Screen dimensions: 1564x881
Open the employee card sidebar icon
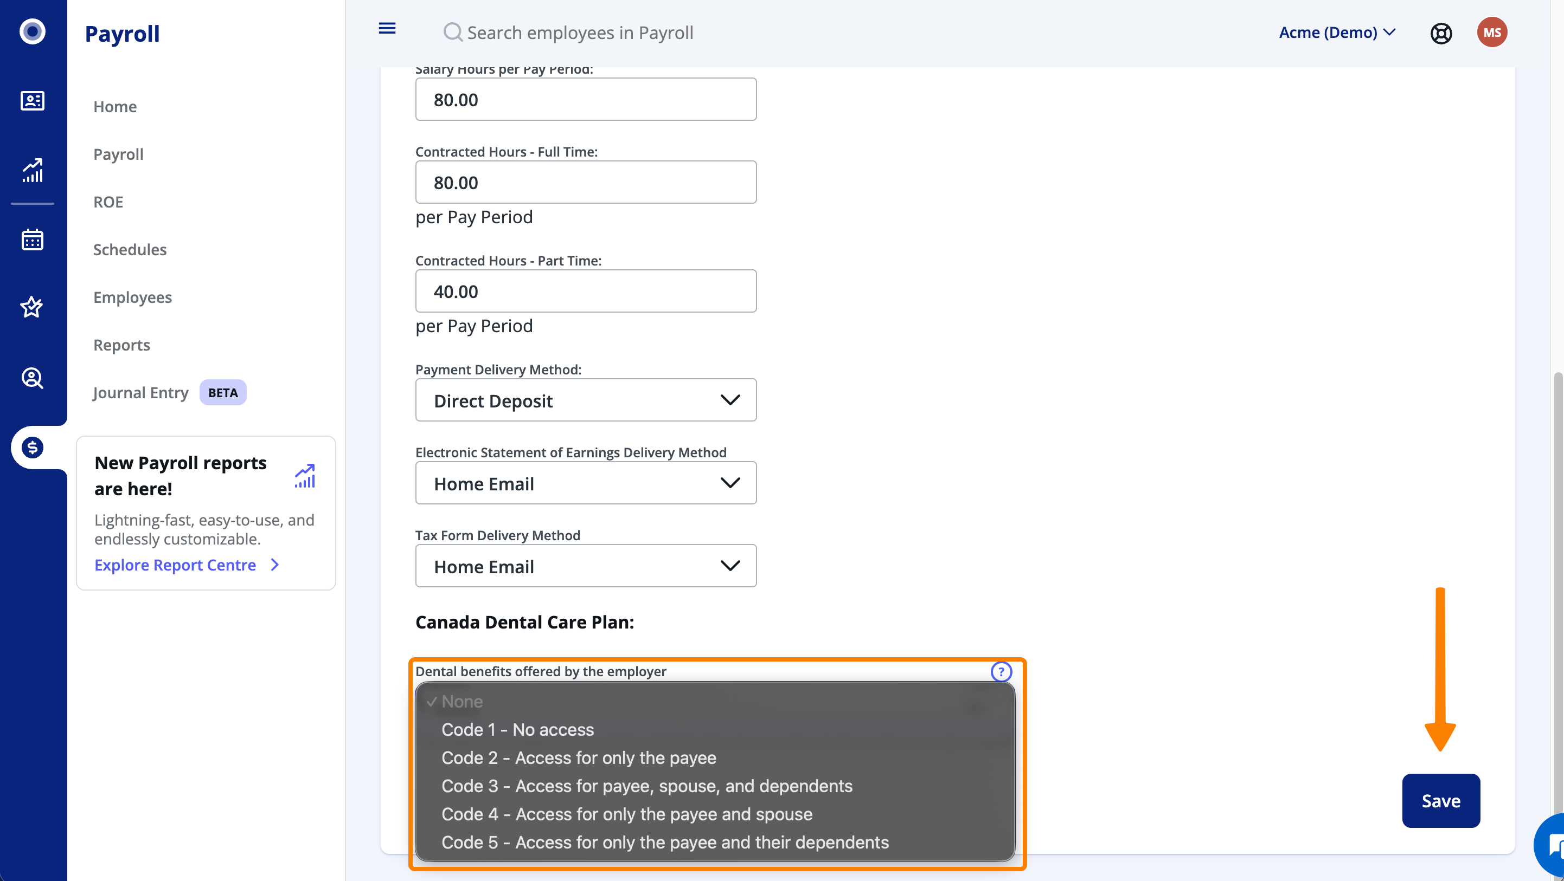(x=32, y=101)
